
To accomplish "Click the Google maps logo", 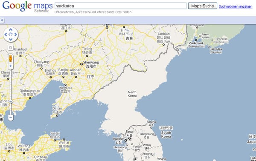I will click(x=27, y=6).
